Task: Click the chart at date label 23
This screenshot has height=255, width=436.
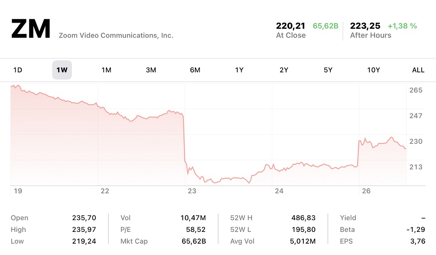Action: pos(192,191)
